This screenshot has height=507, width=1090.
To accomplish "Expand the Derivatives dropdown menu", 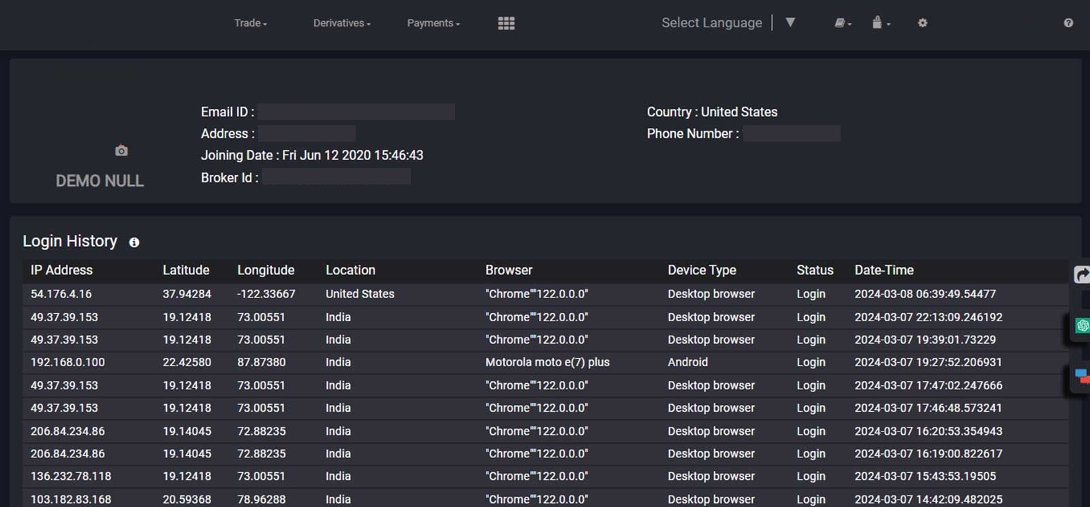I will pyautogui.click(x=341, y=23).
